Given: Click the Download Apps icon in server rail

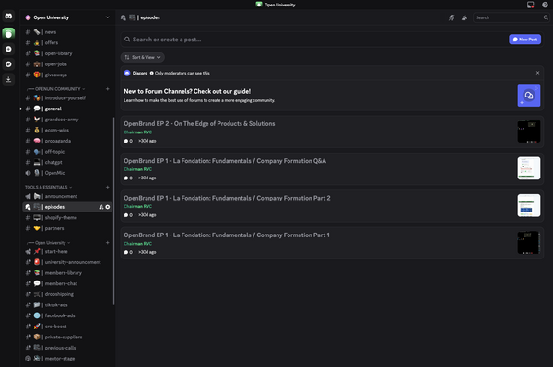Looking at the screenshot, I should 8,79.
